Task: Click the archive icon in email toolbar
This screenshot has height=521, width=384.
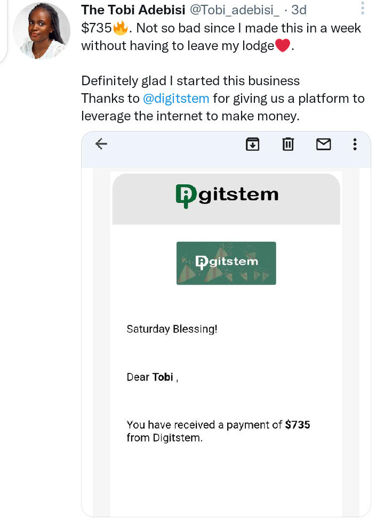Action: 252,144
